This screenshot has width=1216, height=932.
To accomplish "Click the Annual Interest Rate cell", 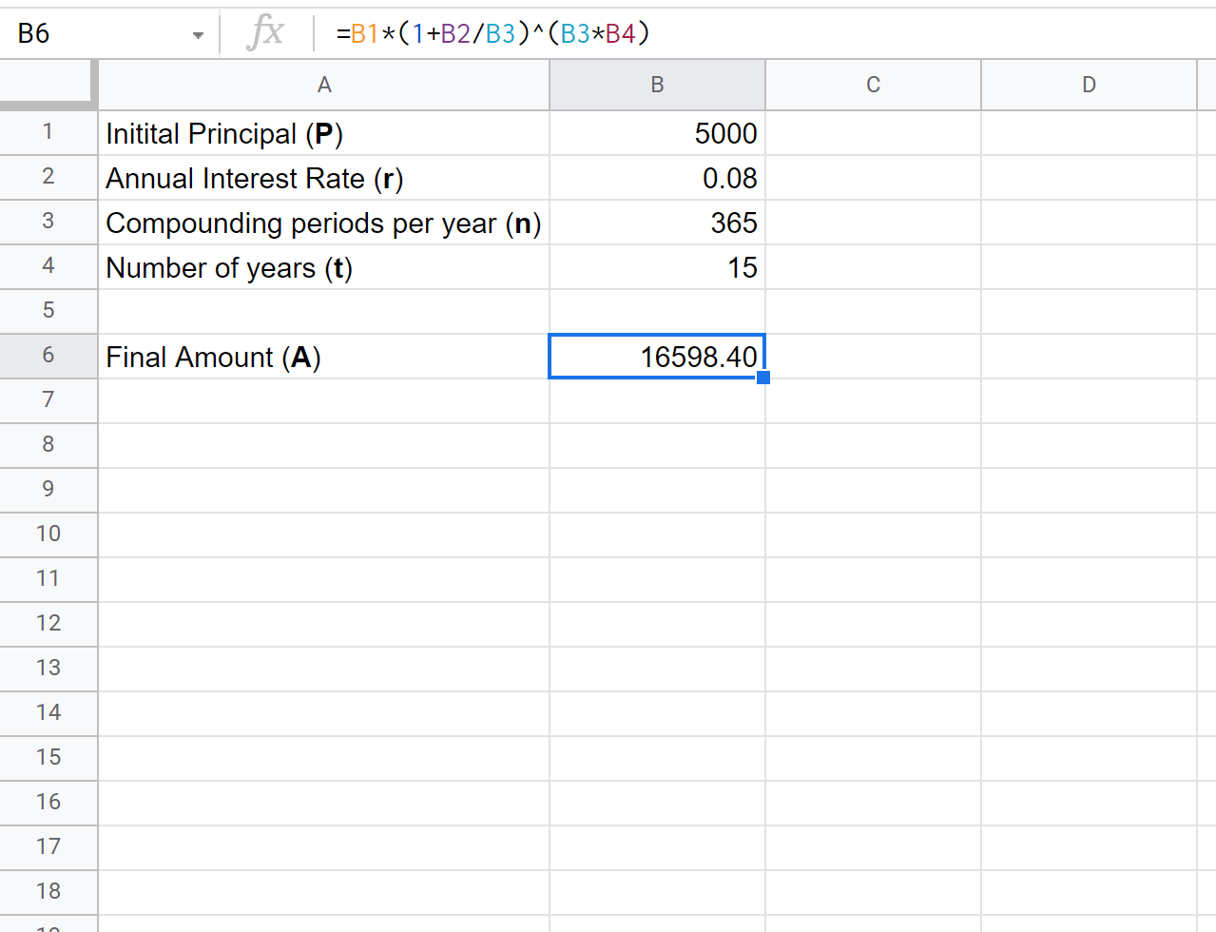I will click(x=324, y=179).
